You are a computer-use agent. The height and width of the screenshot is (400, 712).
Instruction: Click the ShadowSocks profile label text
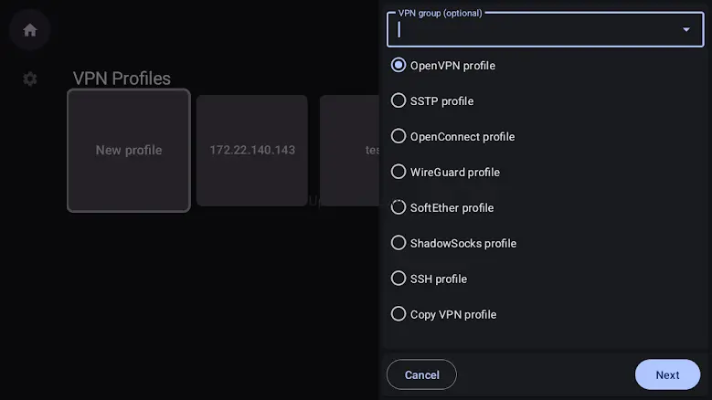pyautogui.click(x=463, y=244)
